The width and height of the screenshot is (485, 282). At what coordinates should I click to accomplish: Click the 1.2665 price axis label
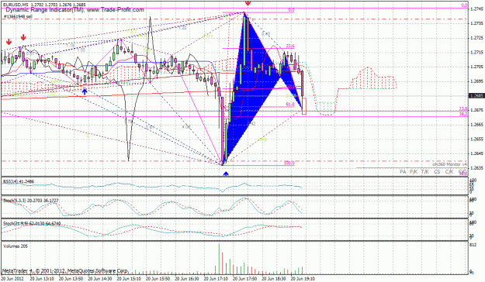[x=476, y=125]
